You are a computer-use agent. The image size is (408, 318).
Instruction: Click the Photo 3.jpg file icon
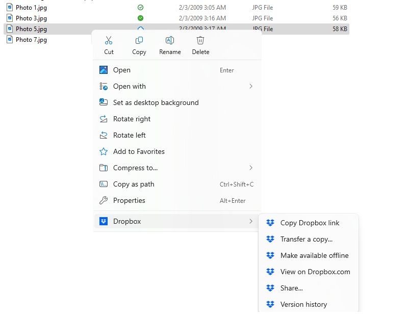pyautogui.click(x=10, y=18)
